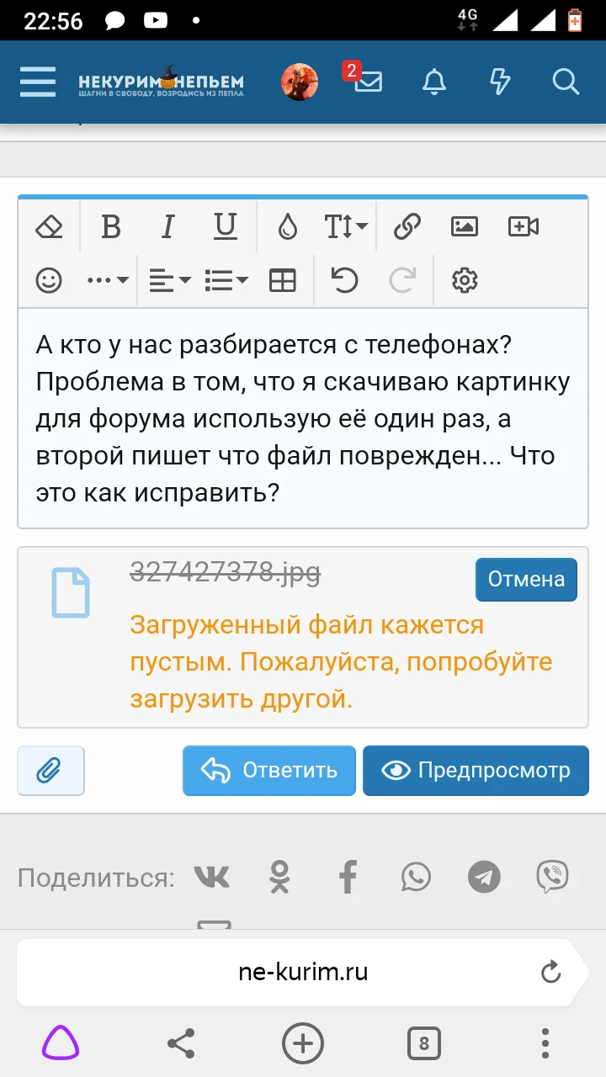This screenshot has width=606, height=1077.
Task: Expand the text alignment dropdown
Action: coord(169,280)
